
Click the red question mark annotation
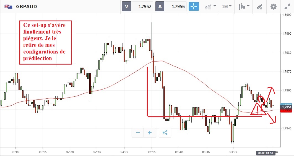point(262,101)
